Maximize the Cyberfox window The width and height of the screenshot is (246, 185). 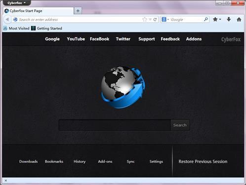[227, 3]
